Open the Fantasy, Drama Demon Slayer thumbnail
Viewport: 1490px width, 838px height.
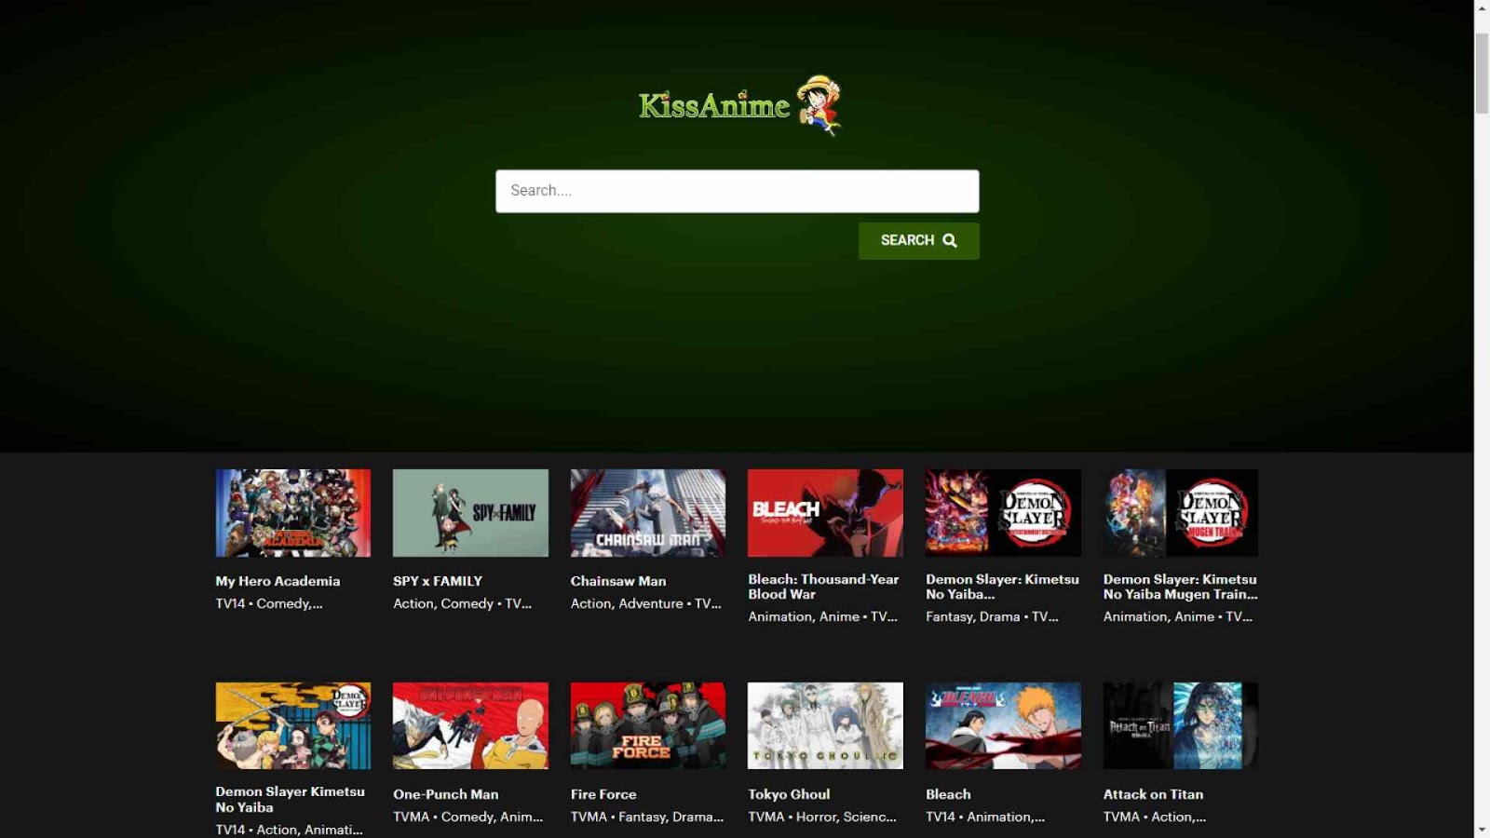click(x=1003, y=513)
